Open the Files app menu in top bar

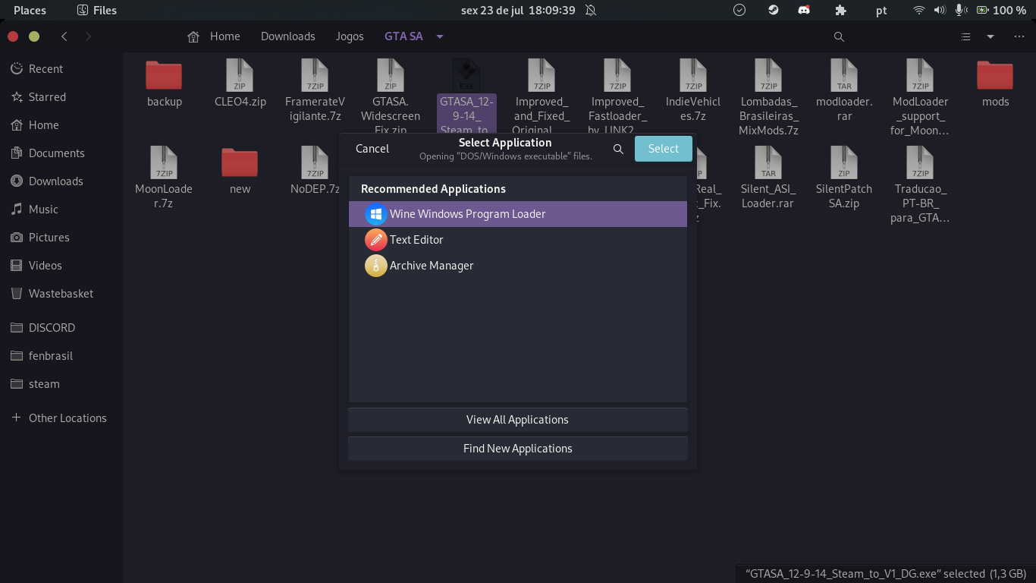click(97, 10)
